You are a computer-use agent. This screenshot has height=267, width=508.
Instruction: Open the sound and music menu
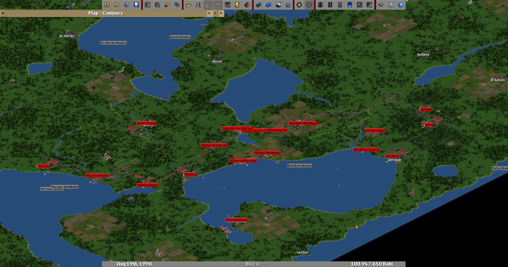click(381, 5)
